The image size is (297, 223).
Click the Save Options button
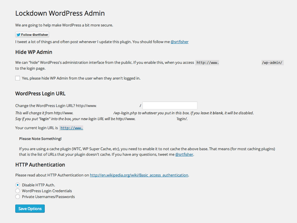(30, 209)
